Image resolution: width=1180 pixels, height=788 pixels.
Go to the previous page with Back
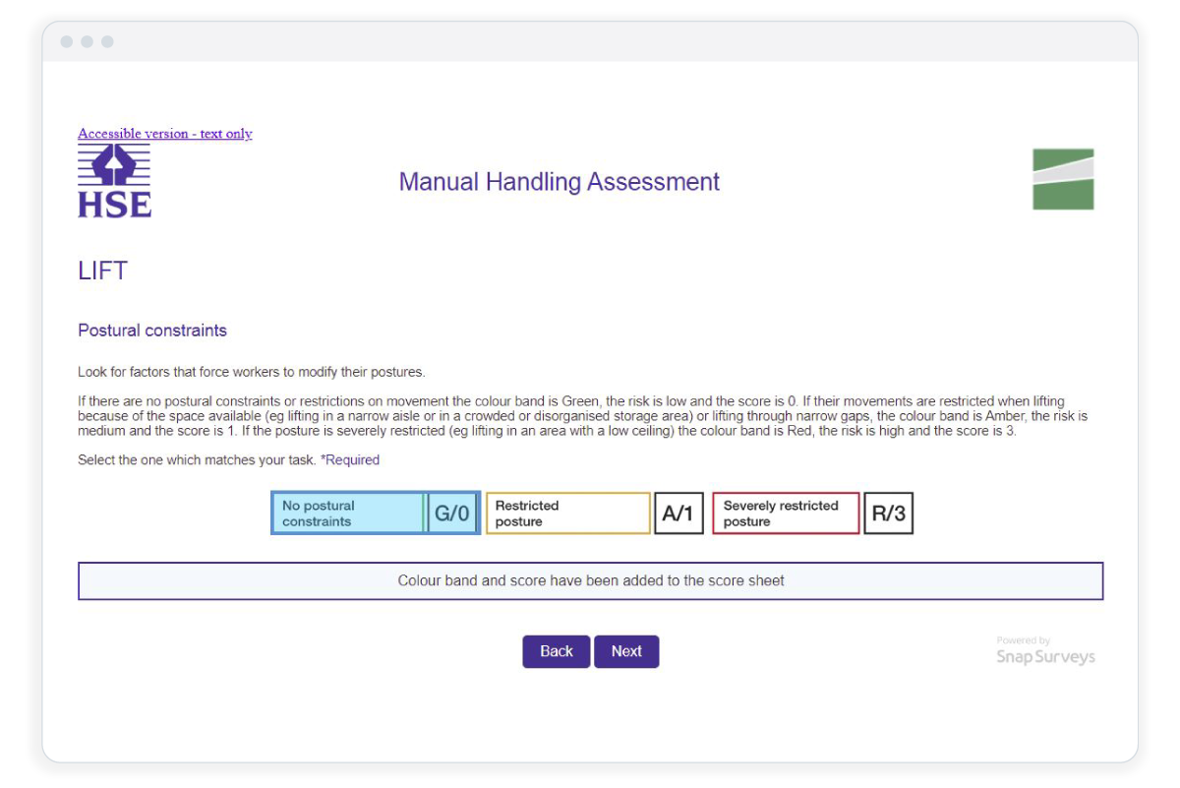pos(557,651)
